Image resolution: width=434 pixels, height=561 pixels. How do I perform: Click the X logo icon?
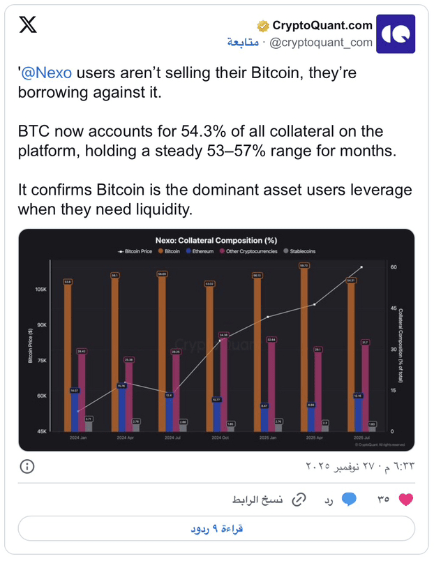[28, 24]
